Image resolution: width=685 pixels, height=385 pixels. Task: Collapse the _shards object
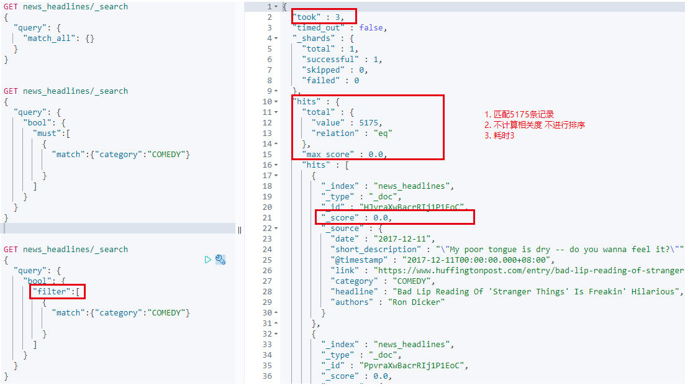click(x=274, y=38)
